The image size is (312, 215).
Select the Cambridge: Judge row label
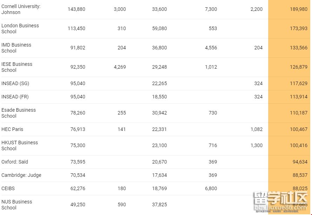coord(21,175)
